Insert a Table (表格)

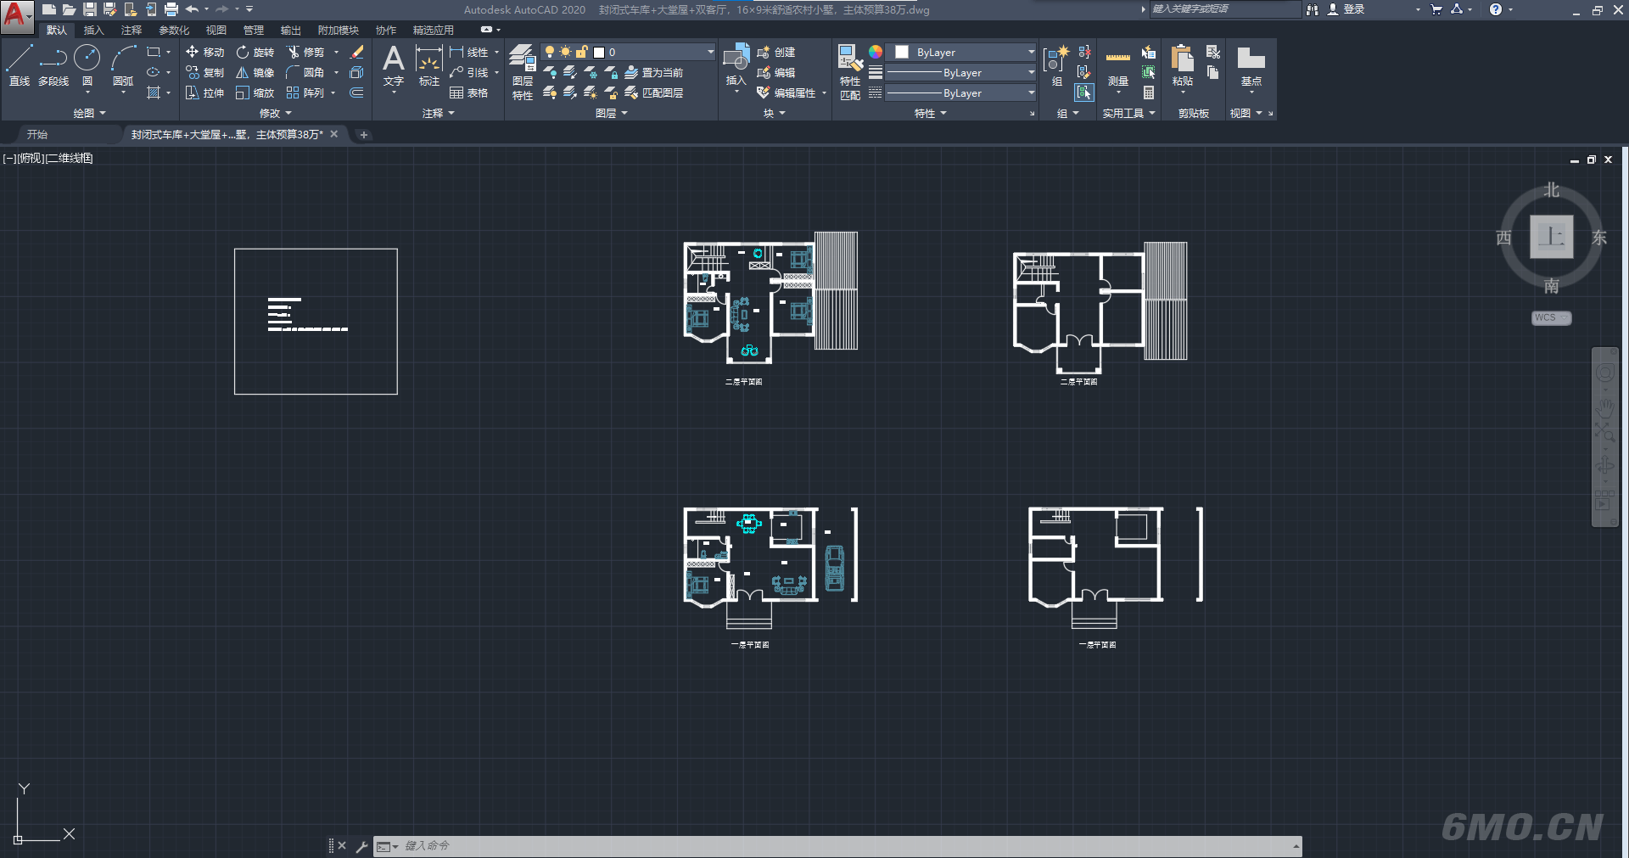468,93
